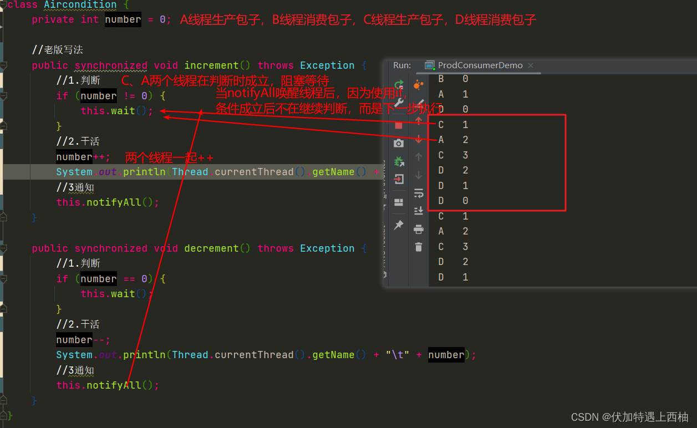Click the red up arrow in console toolbar
Image resolution: width=697 pixels, height=428 pixels.
419,121
